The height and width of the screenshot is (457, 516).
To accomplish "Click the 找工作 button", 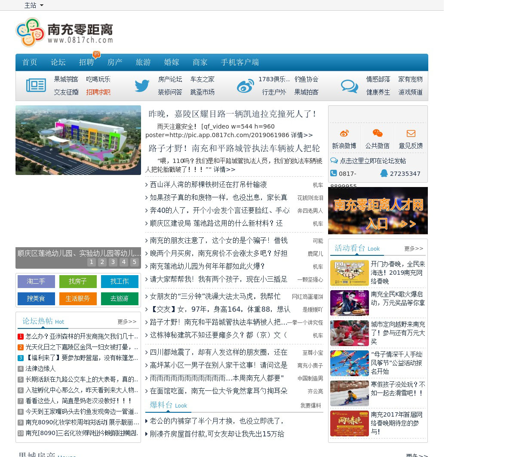I will coord(120,281).
